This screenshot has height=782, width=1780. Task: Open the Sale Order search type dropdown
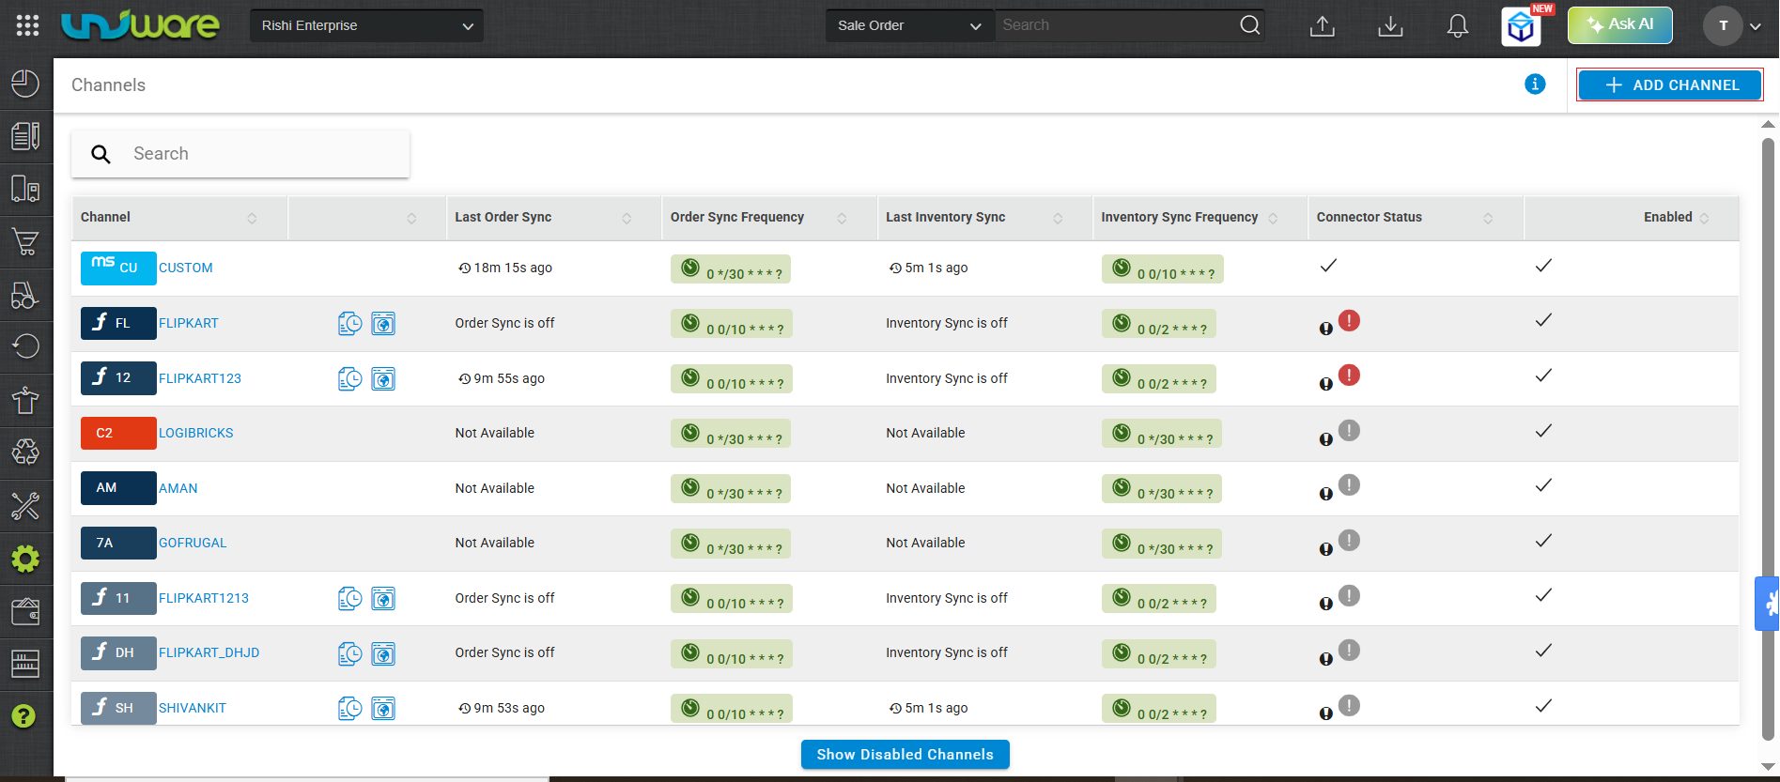909,25
